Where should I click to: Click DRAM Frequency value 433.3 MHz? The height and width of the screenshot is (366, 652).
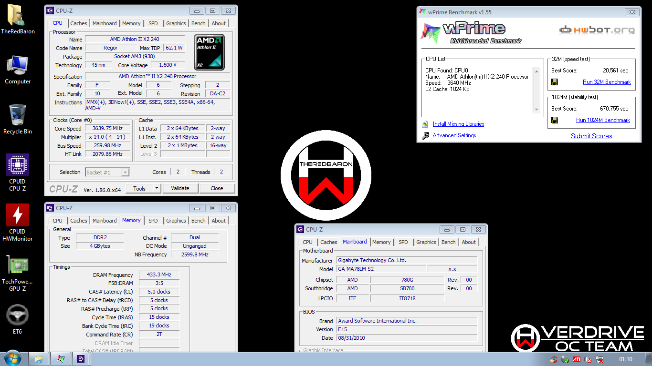[x=159, y=274]
